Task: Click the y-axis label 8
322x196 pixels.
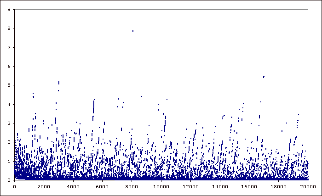Action: coord(9,28)
